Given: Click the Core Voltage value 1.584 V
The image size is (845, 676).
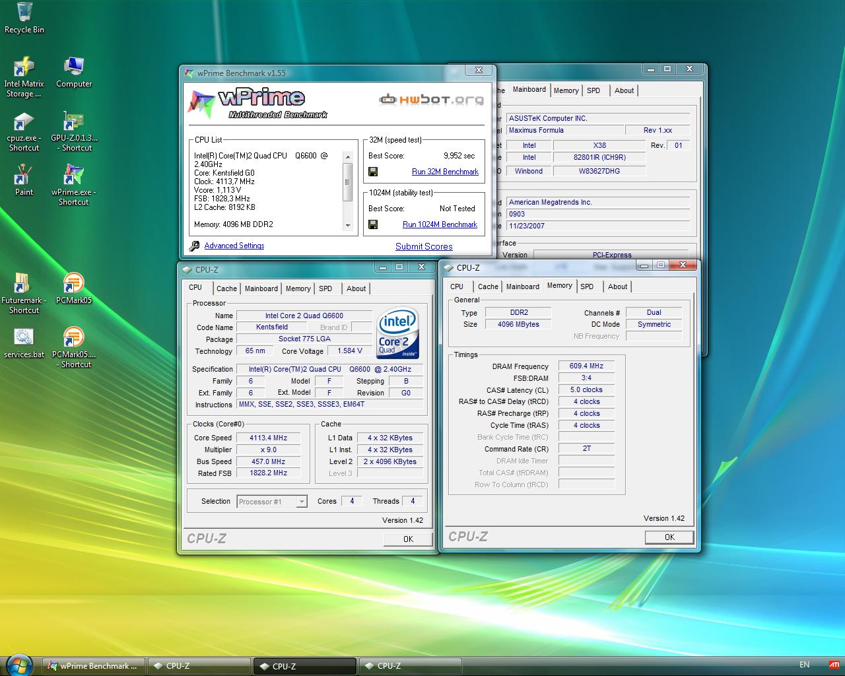Looking at the screenshot, I should pyautogui.click(x=350, y=351).
